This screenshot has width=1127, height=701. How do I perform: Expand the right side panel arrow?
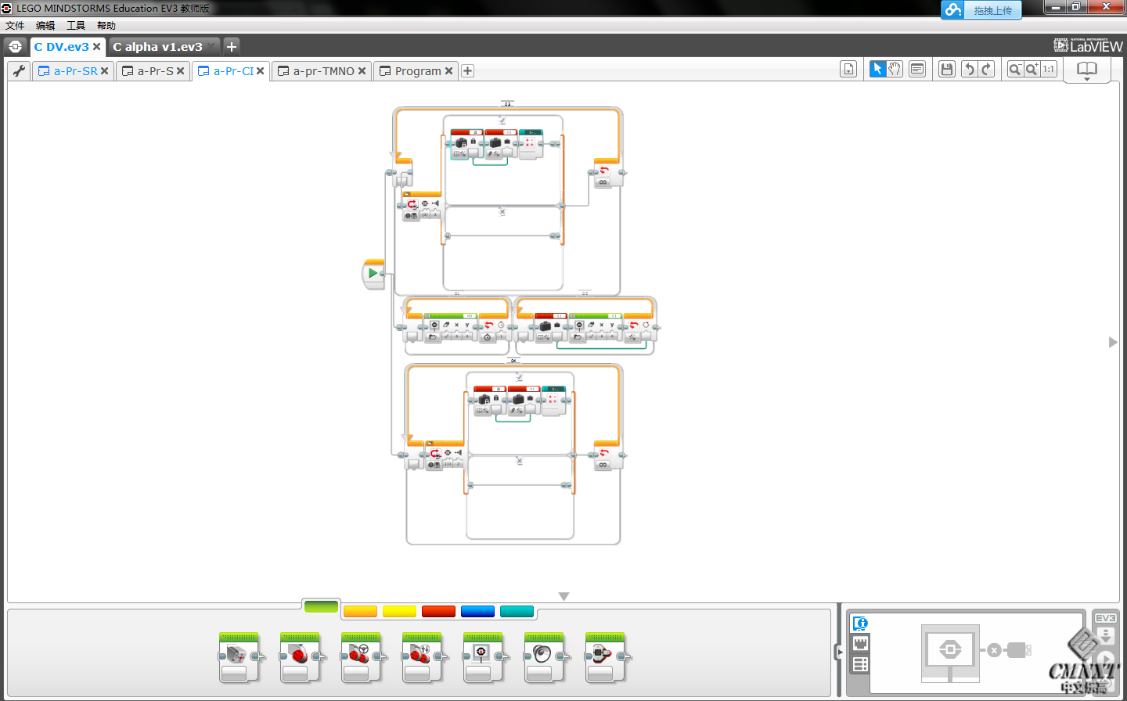[x=1113, y=342]
